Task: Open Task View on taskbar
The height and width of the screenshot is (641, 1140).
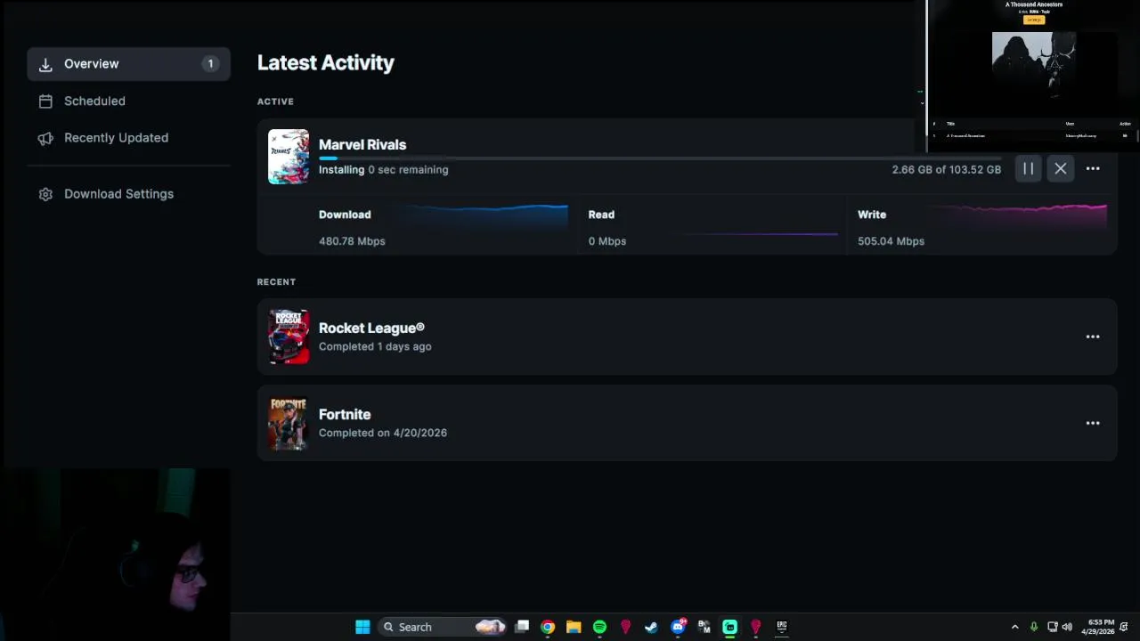Action: coord(523,627)
